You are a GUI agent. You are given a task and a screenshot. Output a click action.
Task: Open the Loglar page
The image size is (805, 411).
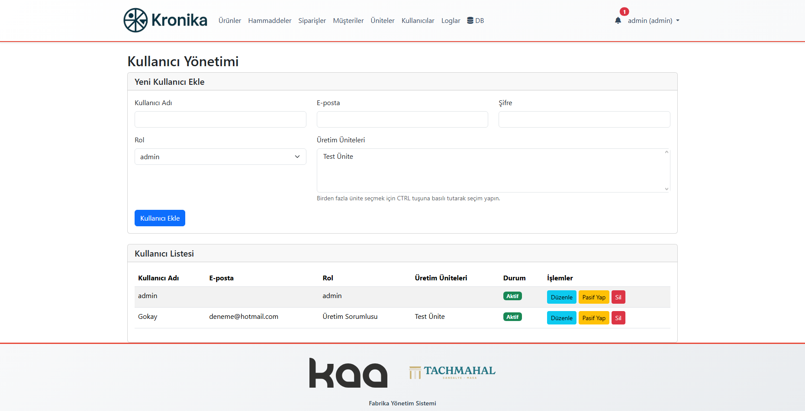pos(451,20)
